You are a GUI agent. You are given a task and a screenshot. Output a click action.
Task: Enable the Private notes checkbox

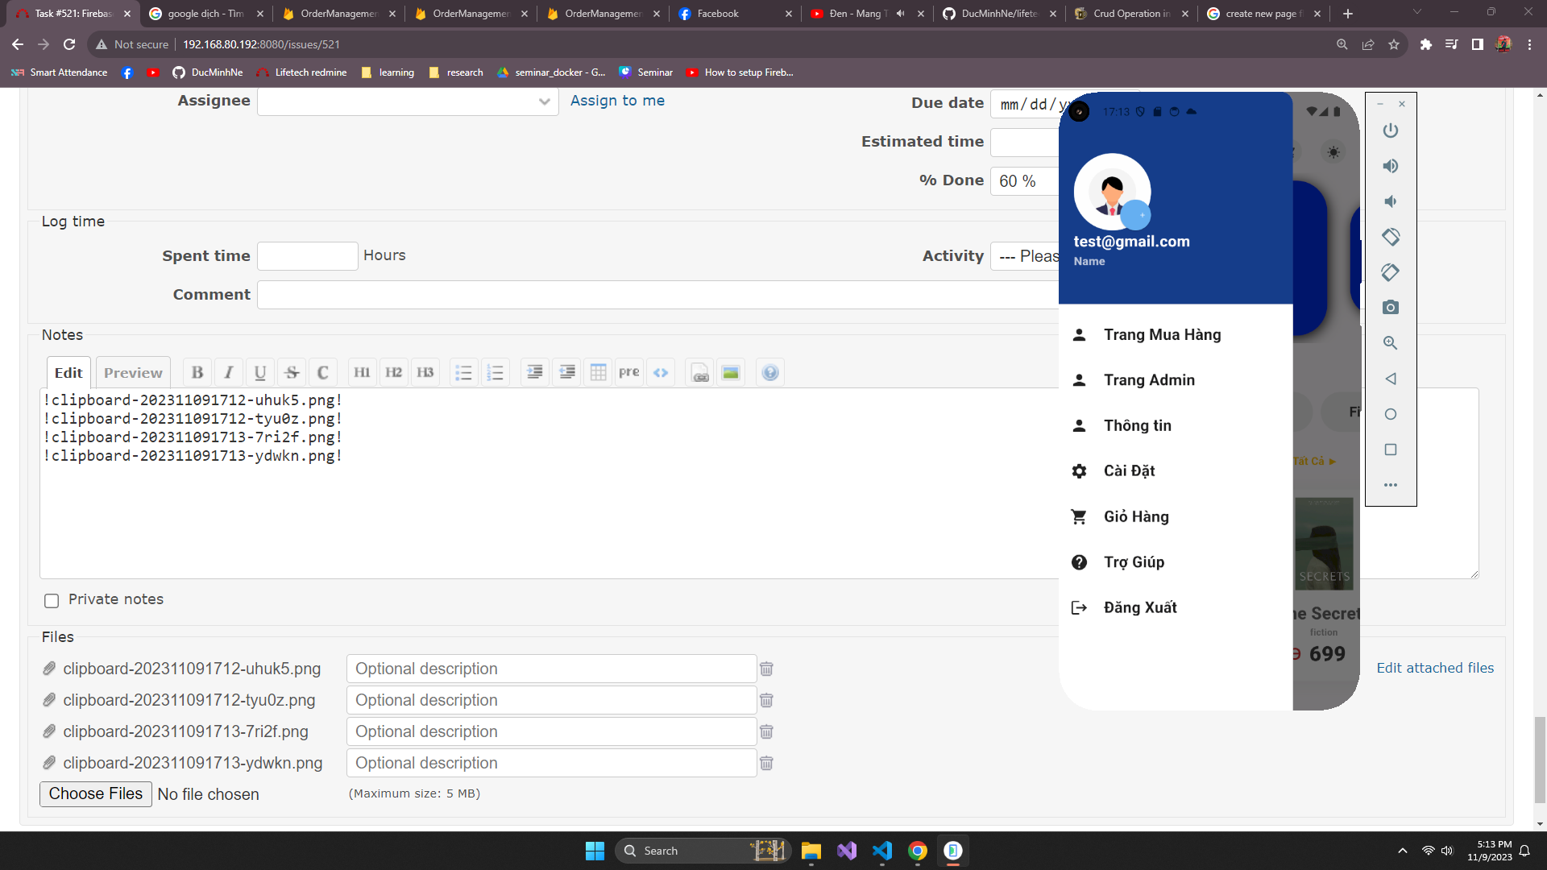point(52,600)
